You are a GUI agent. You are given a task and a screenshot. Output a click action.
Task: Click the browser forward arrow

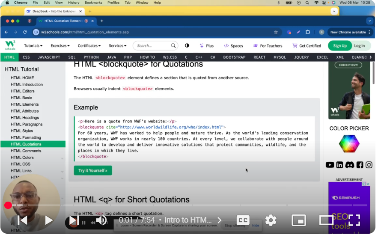tap(15, 32)
